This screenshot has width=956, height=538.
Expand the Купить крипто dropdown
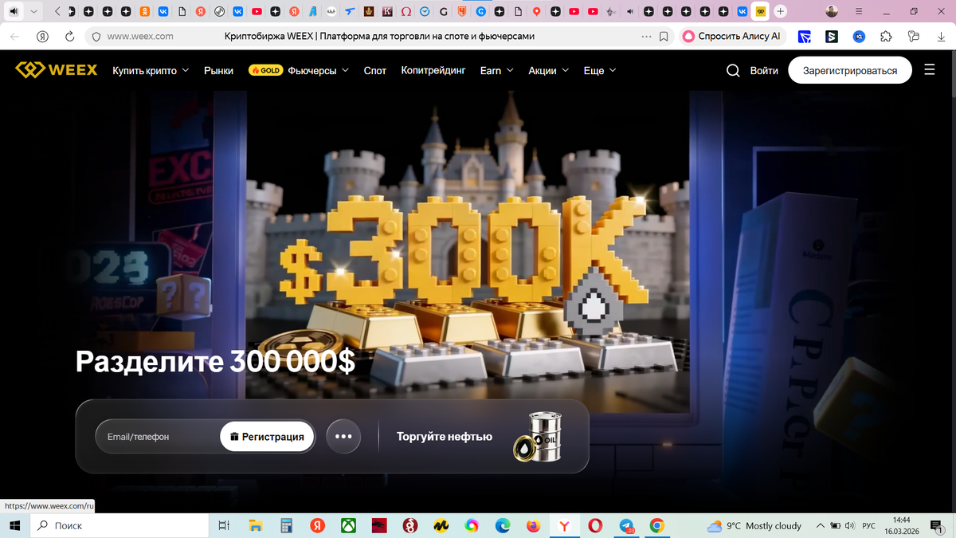(151, 70)
